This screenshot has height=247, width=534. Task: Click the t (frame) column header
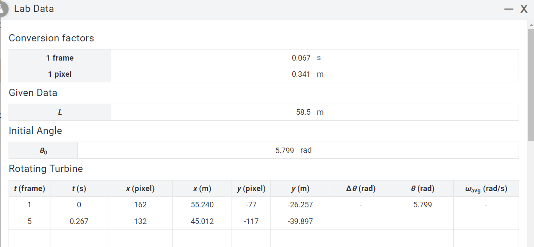pyautogui.click(x=29, y=188)
